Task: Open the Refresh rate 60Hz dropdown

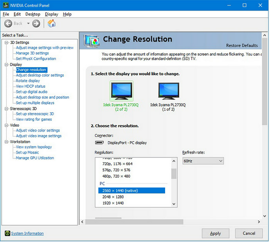Action: click(x=203, y=161)
